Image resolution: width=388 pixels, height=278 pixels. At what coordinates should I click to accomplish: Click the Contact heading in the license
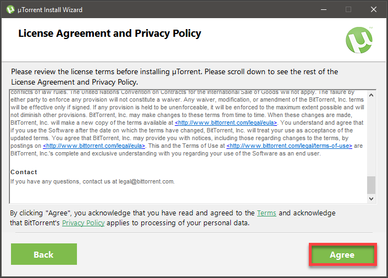pos(24,172)
